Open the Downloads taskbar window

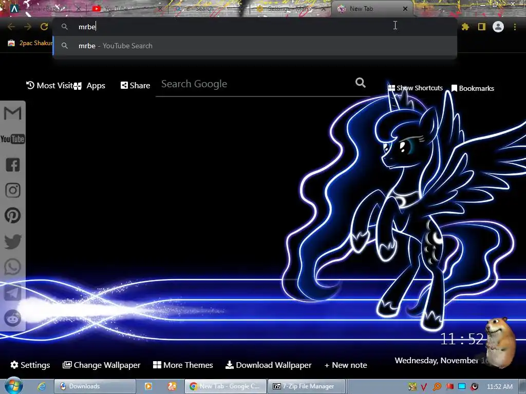(95, 386)
